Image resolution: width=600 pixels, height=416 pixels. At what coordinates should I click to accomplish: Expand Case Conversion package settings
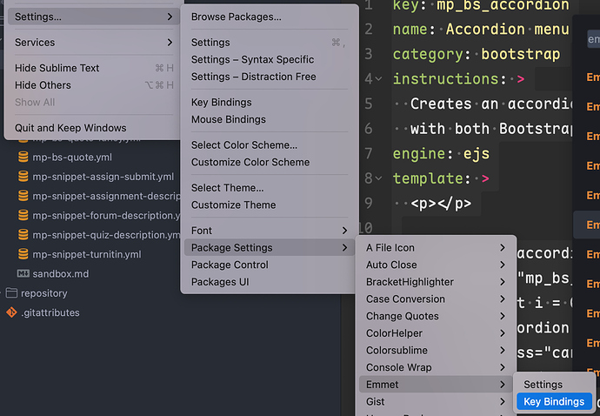(436, 299)
